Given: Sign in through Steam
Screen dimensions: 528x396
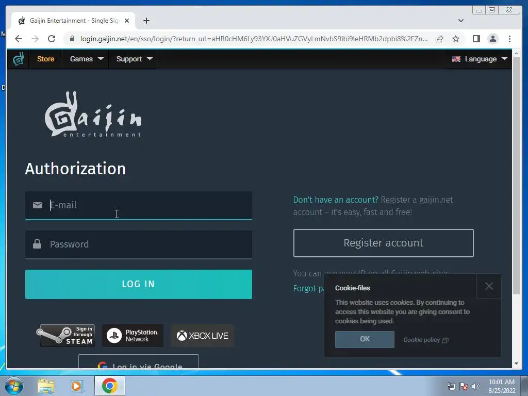Looking at the screenshot, I should pos(65,335).
